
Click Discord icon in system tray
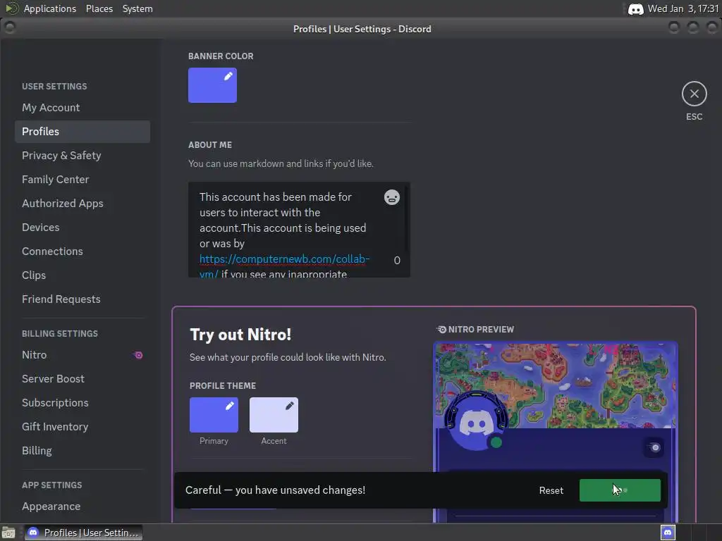tap(635, 8)
